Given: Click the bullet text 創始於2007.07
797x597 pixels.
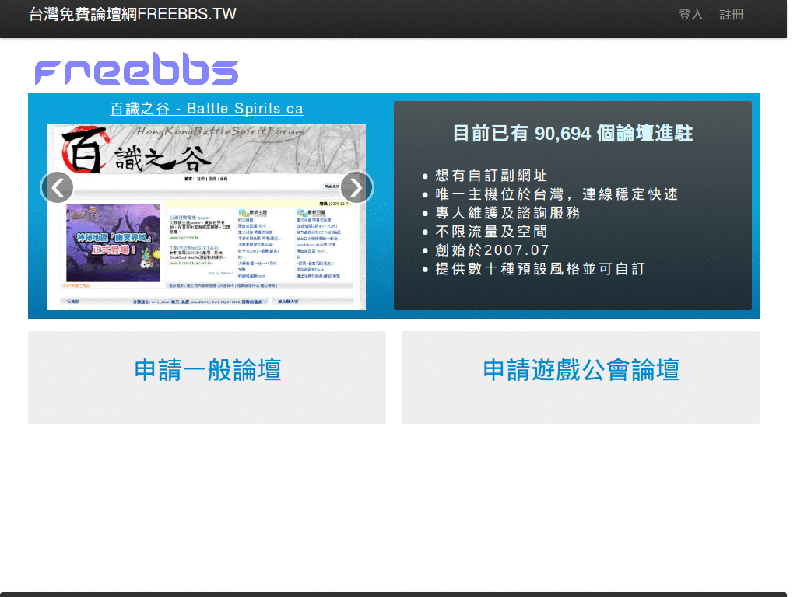Looking at the screenshot, I should click(x=493, y=250).
